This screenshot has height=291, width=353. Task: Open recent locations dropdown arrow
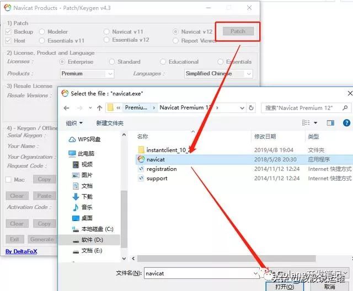point(90,108)
